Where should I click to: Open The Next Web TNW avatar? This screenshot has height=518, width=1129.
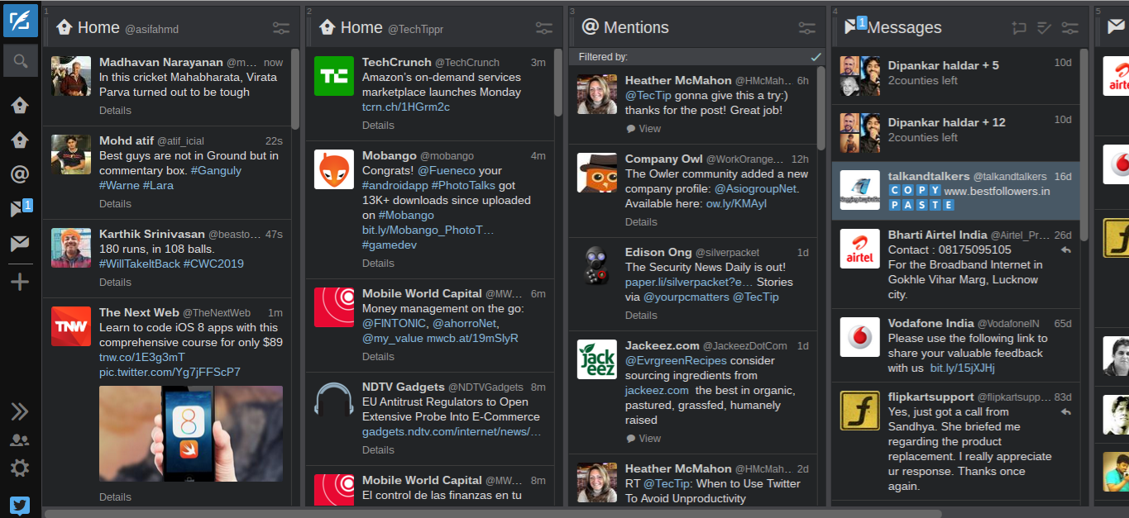(71, 326)
